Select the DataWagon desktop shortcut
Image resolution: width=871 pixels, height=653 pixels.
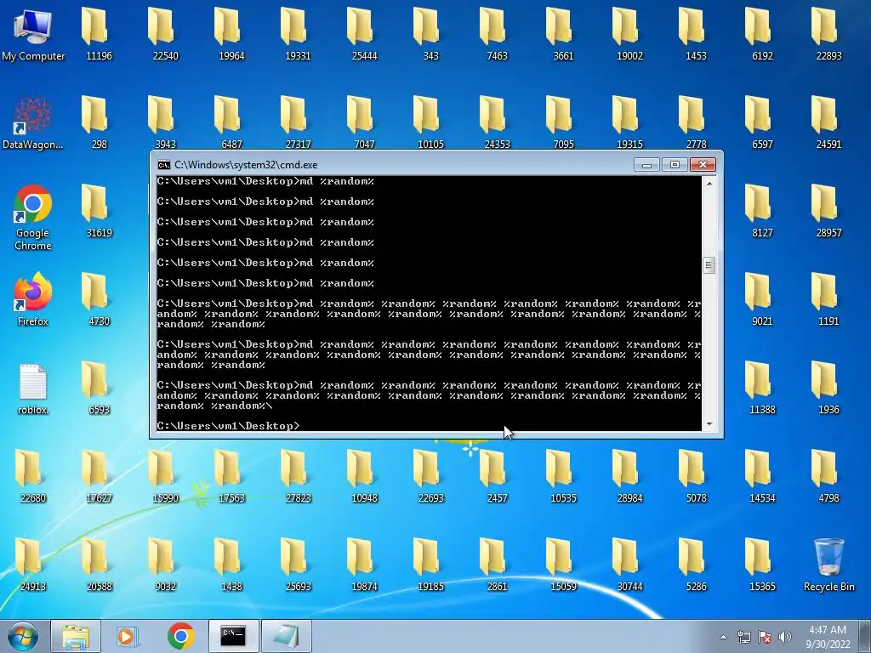(x=33, y=123)
